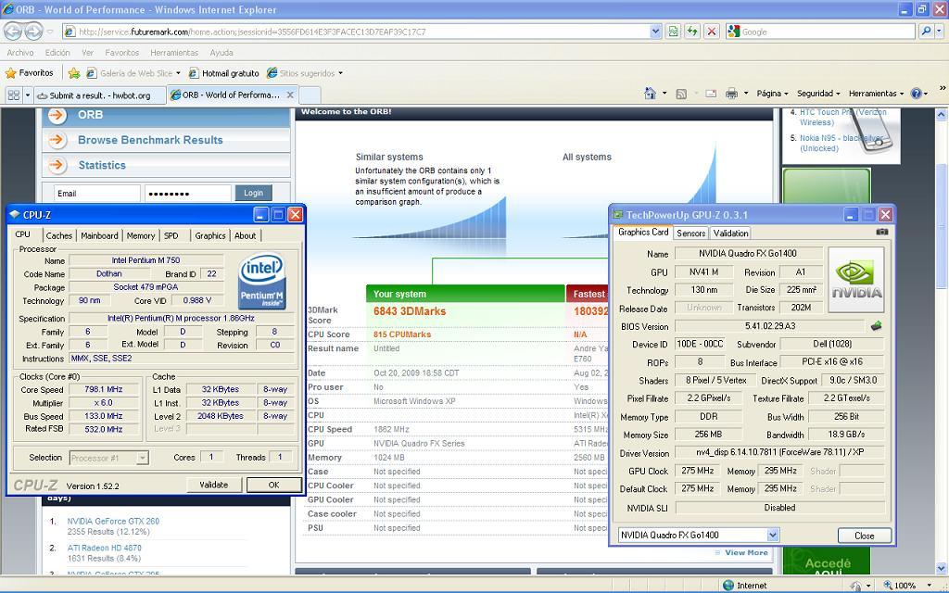
Task: Open the Edición menu
Action: pos(57,53)
